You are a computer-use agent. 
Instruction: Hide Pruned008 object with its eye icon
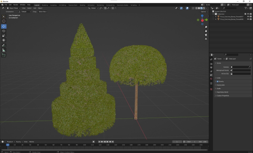(x=248, y=19)
